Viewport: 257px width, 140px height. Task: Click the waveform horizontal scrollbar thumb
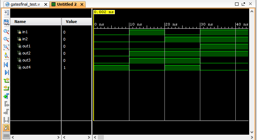[101, 137]
